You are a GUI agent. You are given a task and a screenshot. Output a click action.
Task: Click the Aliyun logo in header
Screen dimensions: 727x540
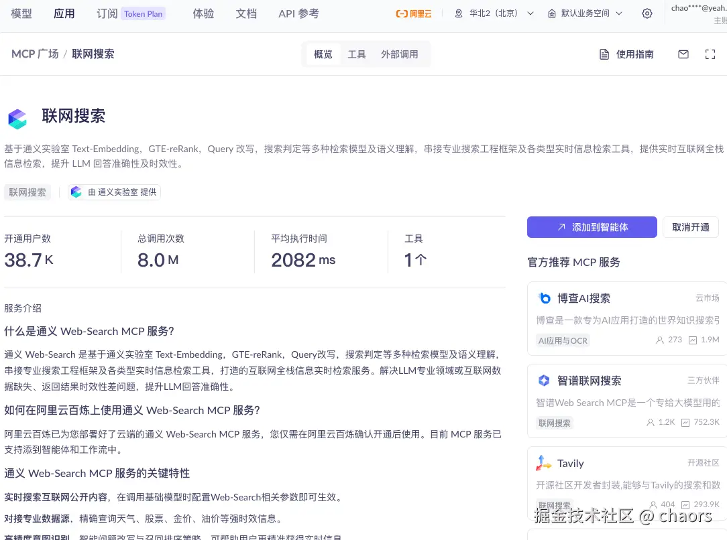point(414,14)
